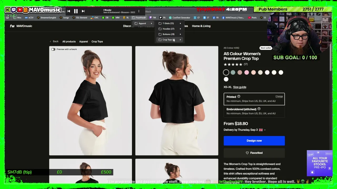Skip to the next track in the media player
The image size is (337, 189).
pos(83,11)
